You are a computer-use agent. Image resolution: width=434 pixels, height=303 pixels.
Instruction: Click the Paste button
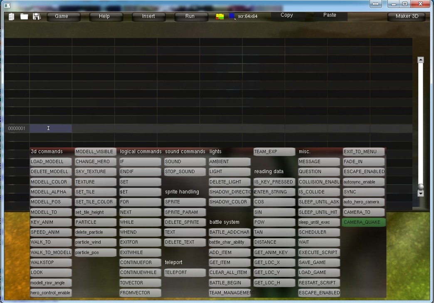tap(330, 15)
